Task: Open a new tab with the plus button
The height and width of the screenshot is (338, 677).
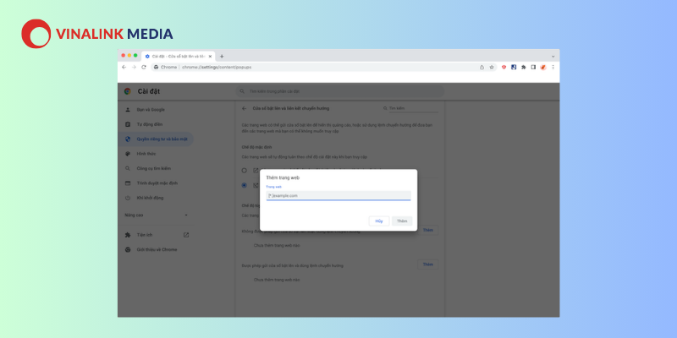Action: tap(222, 57)
